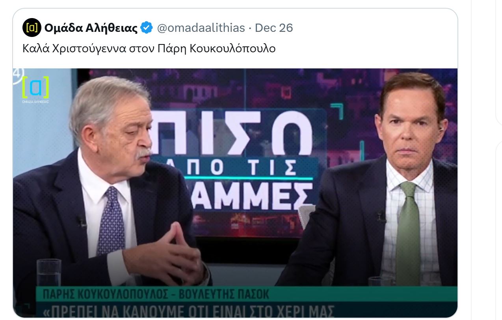Viewport: 502px width, 320px height.
Task: Open the Ομάδα Αλήθειας profile avatar
Action: (32, 28)
